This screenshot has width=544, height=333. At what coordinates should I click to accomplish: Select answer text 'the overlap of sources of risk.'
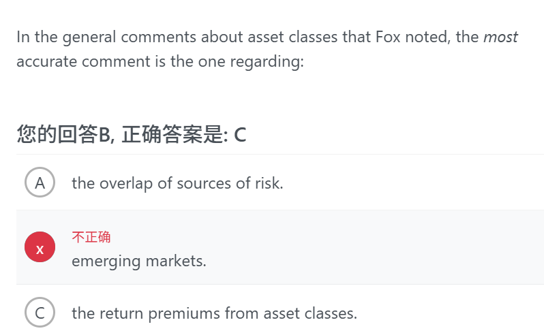click(177, 183)
